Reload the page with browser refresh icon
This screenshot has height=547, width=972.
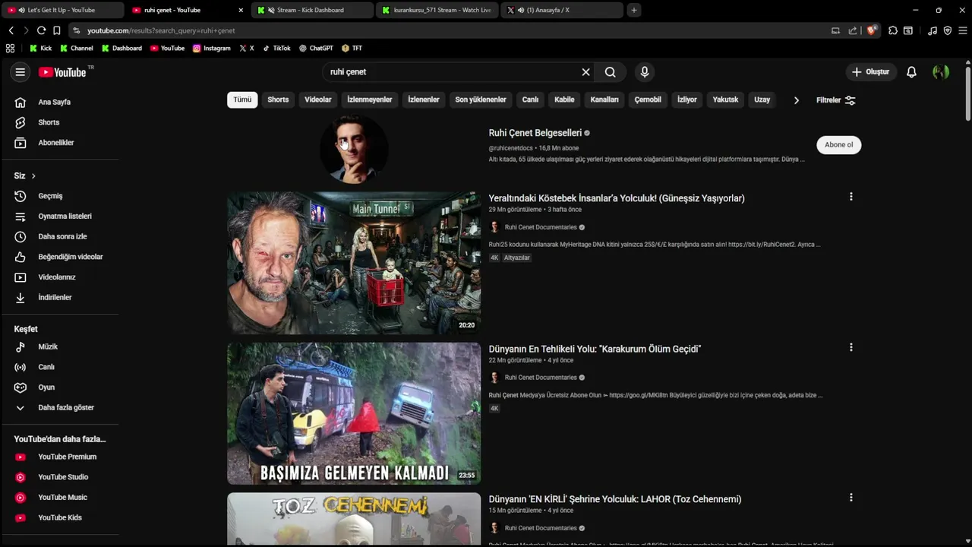click(x=41, y=30)
